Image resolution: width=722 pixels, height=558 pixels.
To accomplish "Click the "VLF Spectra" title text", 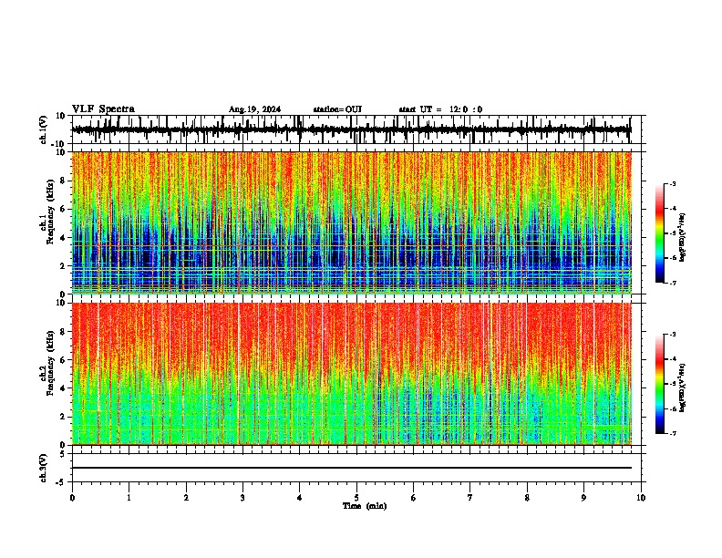I will coord(104,109).
